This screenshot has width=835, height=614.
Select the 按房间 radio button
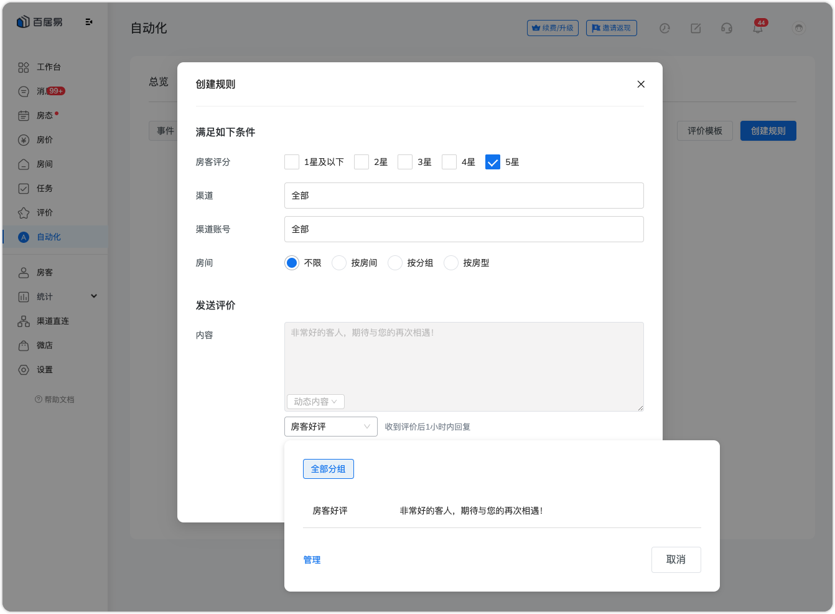(x=339, y=263)
